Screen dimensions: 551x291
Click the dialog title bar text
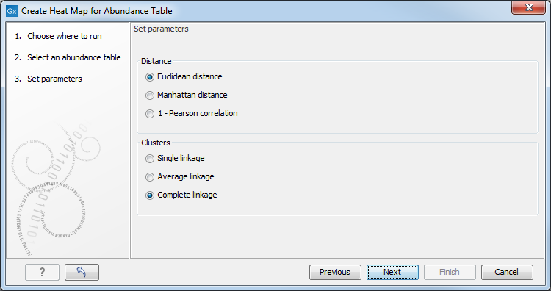97,11
